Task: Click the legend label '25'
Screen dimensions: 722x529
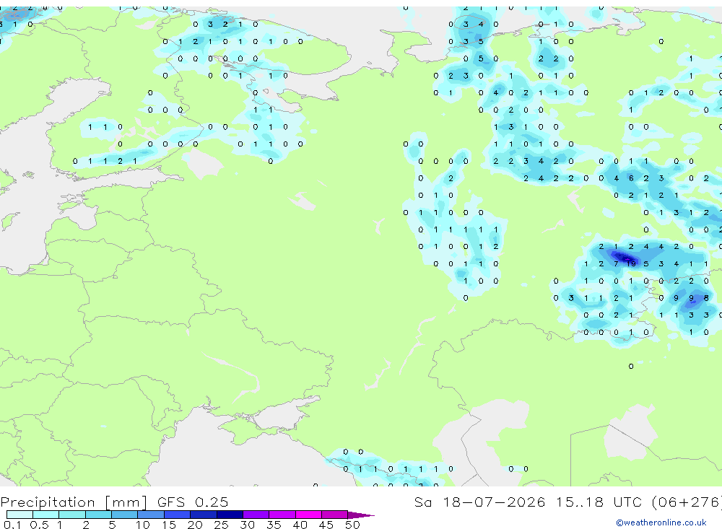Action: point(221,525)
